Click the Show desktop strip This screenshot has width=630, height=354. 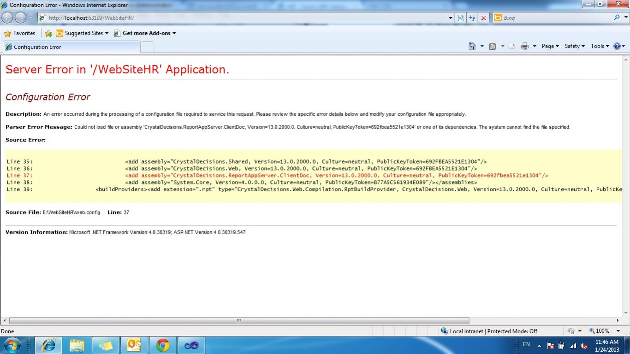click(x=627, y=345)
